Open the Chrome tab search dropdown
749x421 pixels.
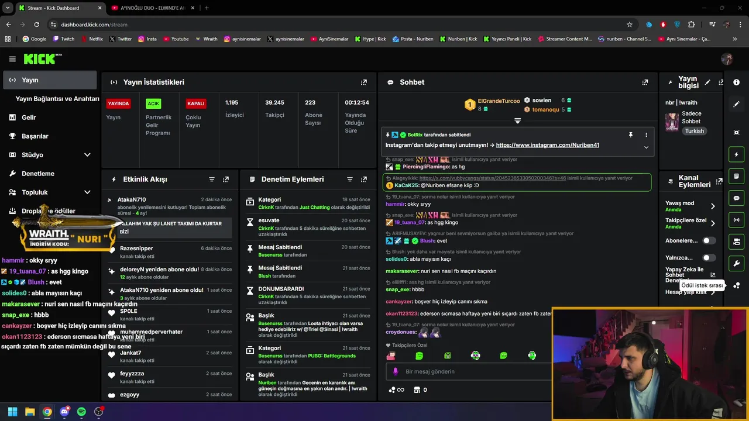8,8
